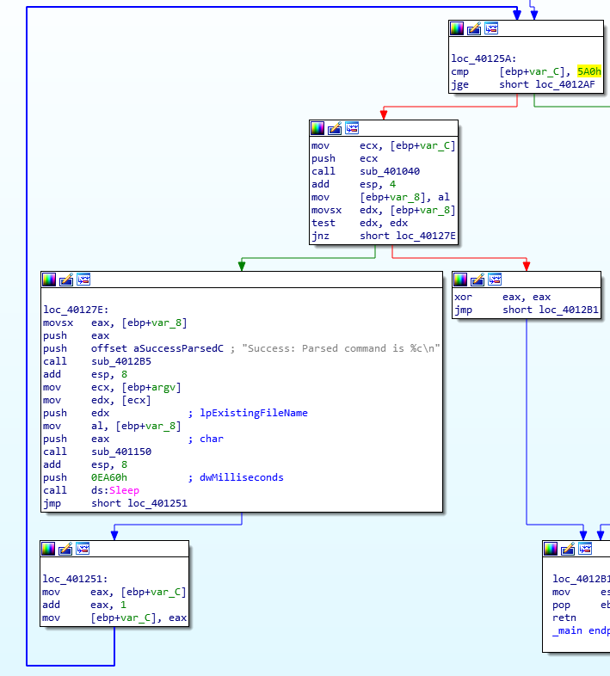Click sub_4012B5 call target
610x676 pixels.
121,361
